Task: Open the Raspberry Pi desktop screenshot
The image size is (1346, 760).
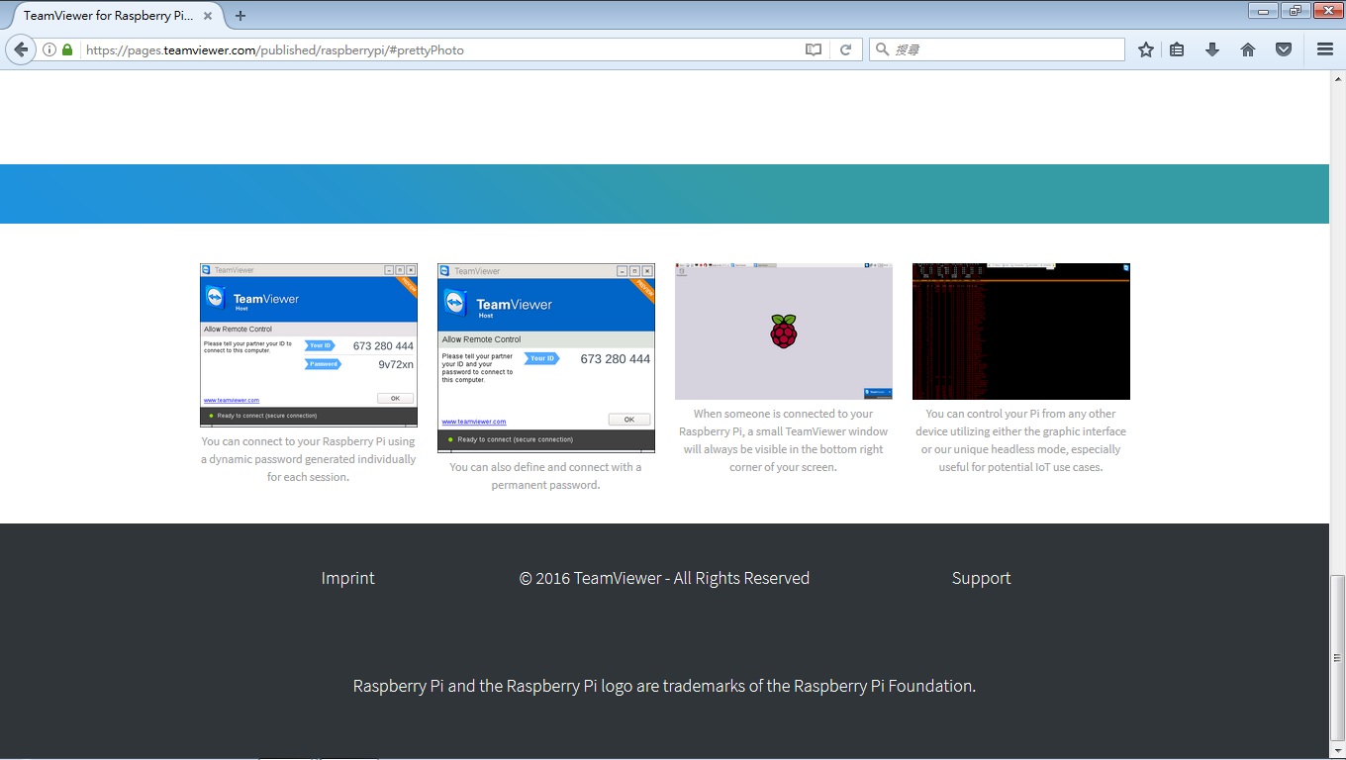Action: (x=784, y=332)
